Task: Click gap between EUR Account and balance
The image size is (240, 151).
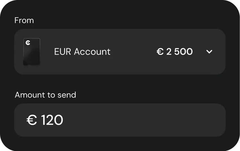Action: tap(133, 52)
